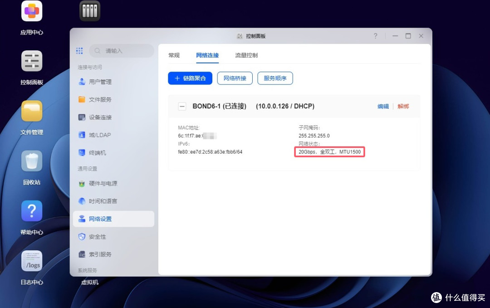Click the MAC address 6c:1f:f7:ae value
This screenshot has height=308, width=490.
click(x=197, y=136)
